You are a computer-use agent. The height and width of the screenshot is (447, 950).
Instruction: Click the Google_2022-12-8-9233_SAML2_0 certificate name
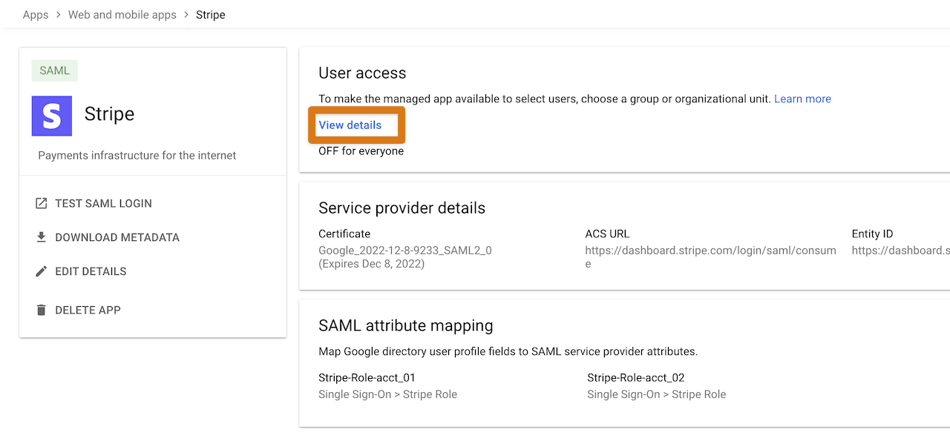pos(405,251)
